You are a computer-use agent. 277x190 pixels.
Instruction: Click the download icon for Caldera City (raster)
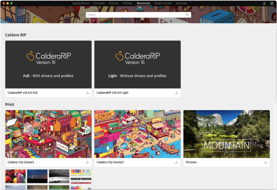[x=87, y=162]
